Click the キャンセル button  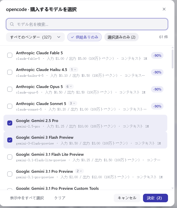(127, 198)
